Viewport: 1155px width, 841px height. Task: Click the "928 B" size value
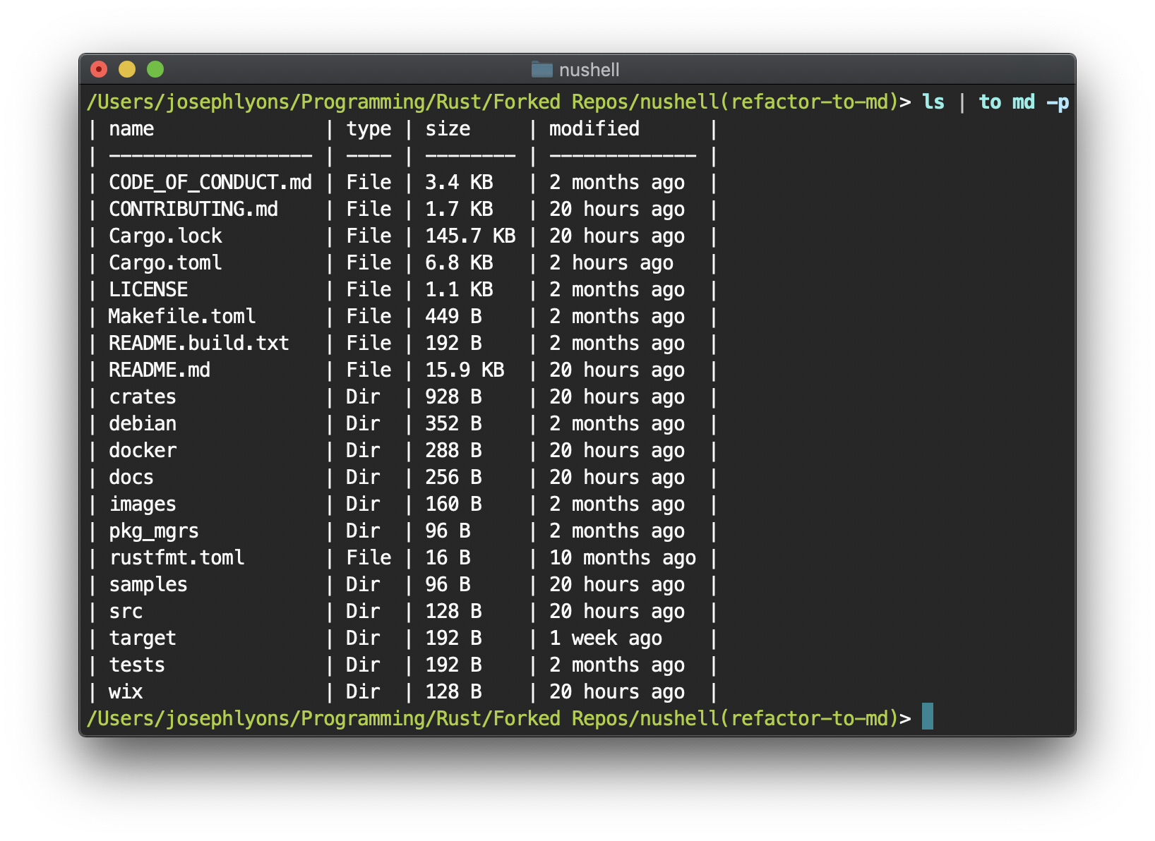pos(453,397)
